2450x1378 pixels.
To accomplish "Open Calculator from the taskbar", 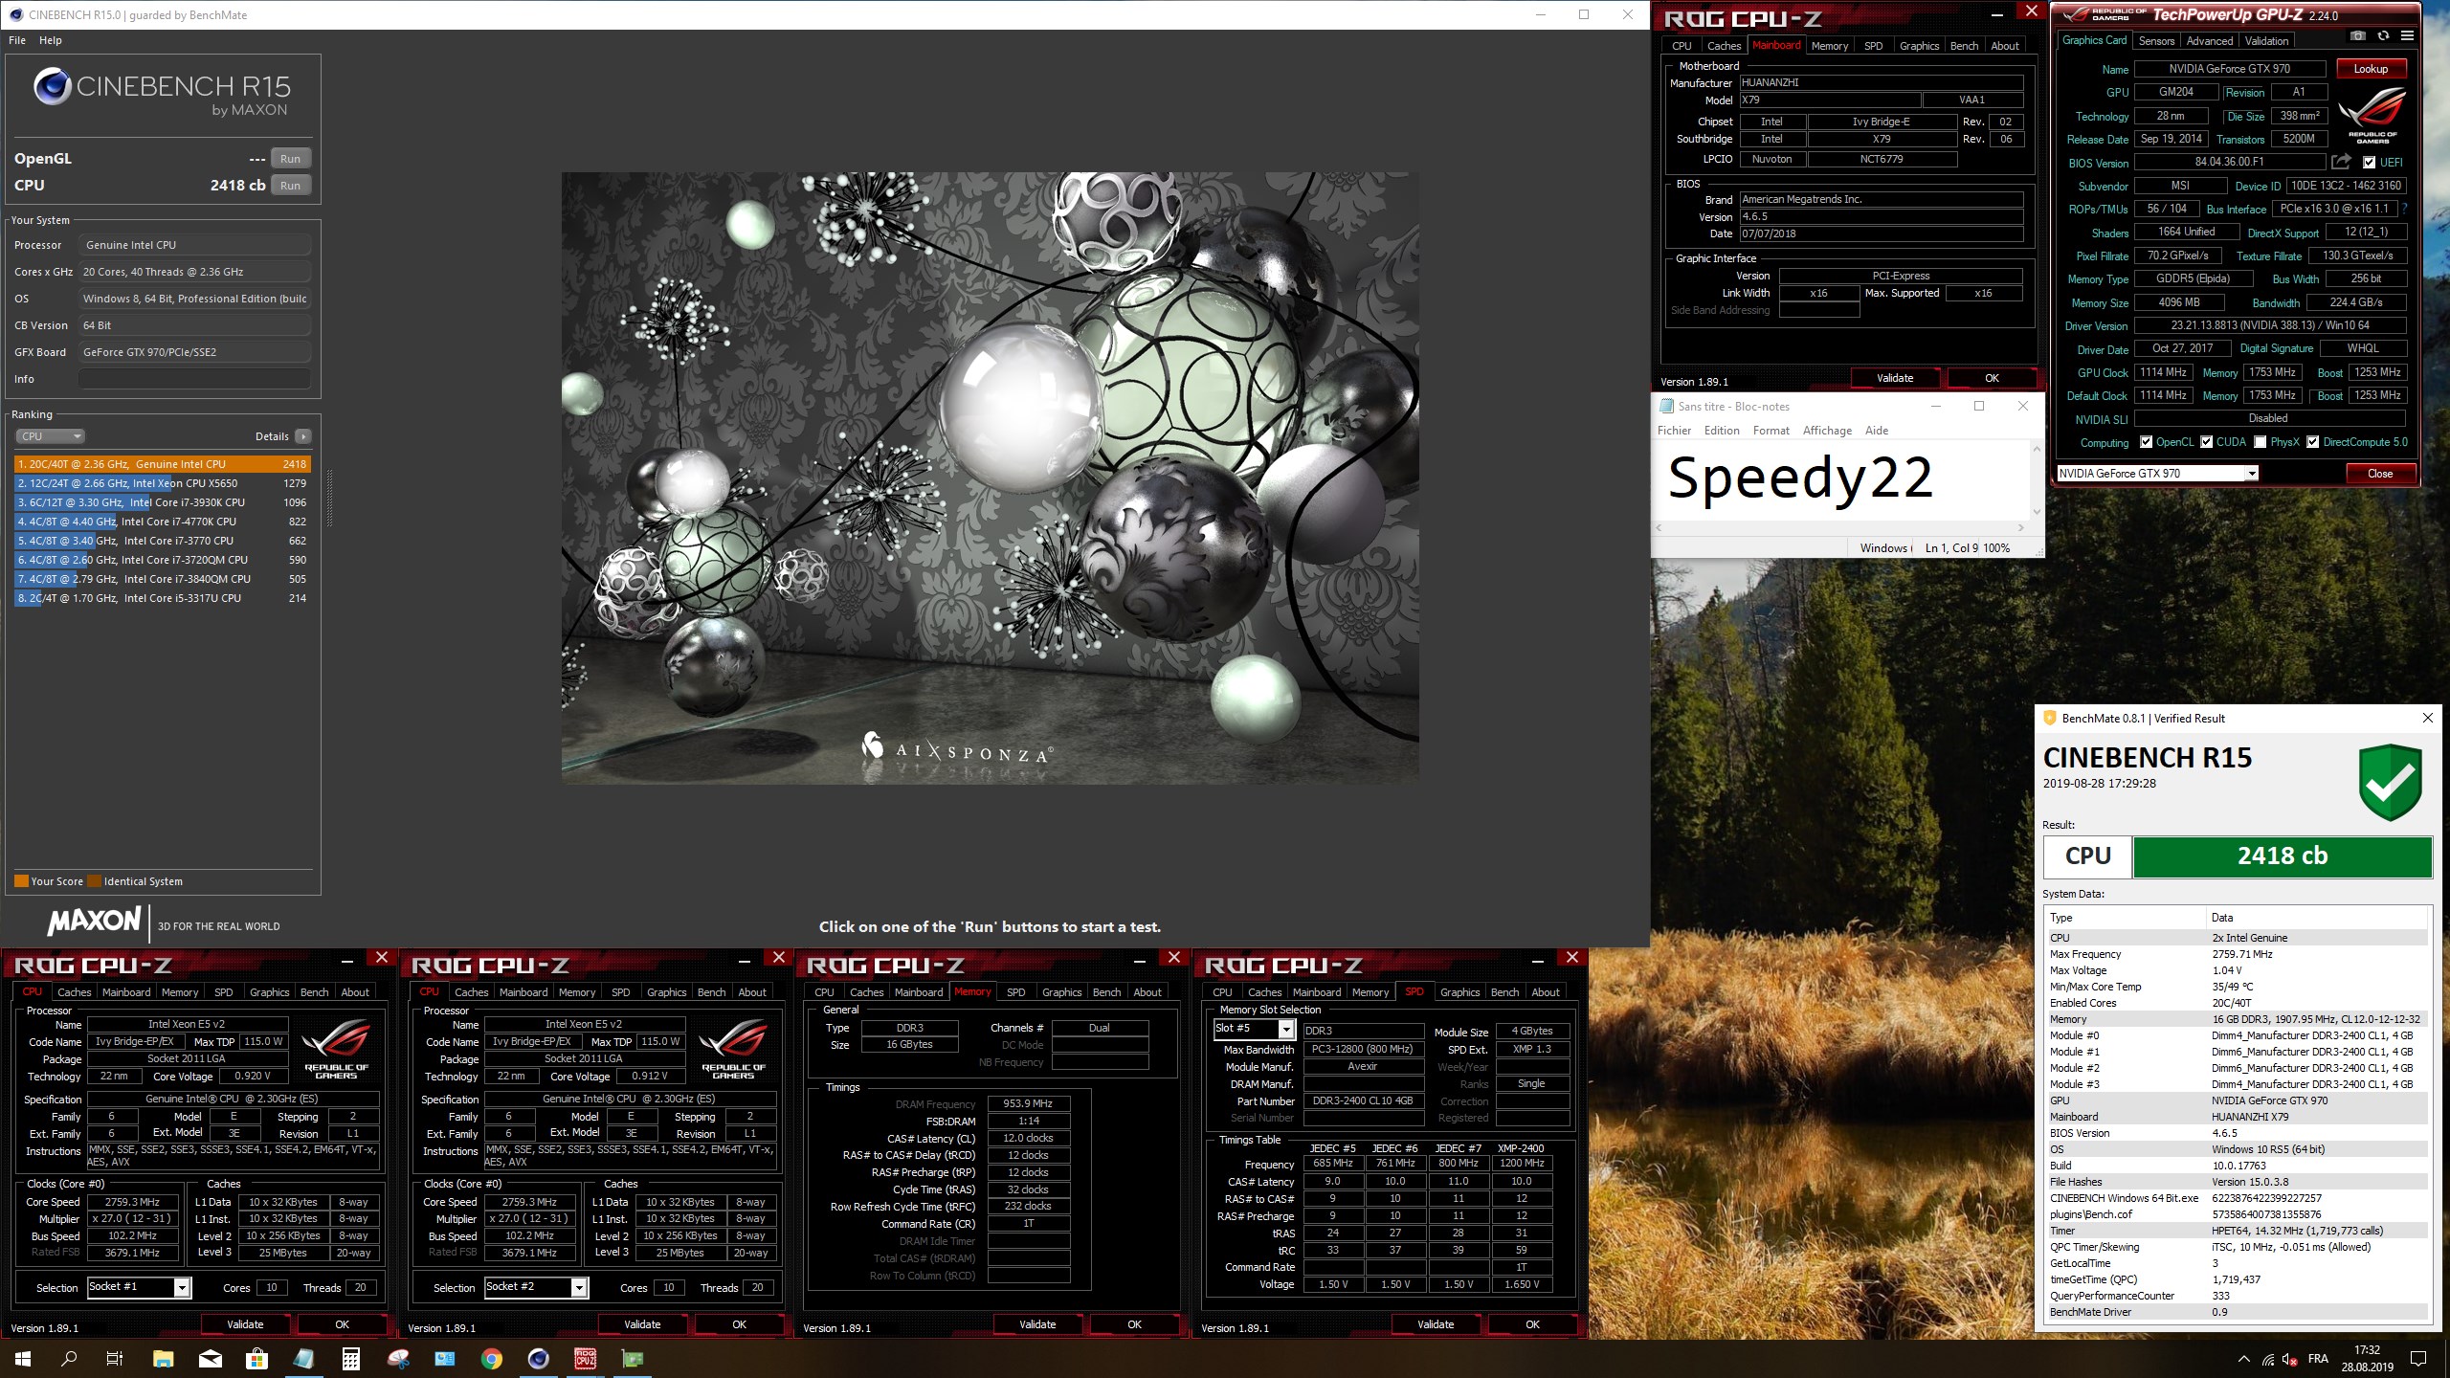I will (350, 1359).
